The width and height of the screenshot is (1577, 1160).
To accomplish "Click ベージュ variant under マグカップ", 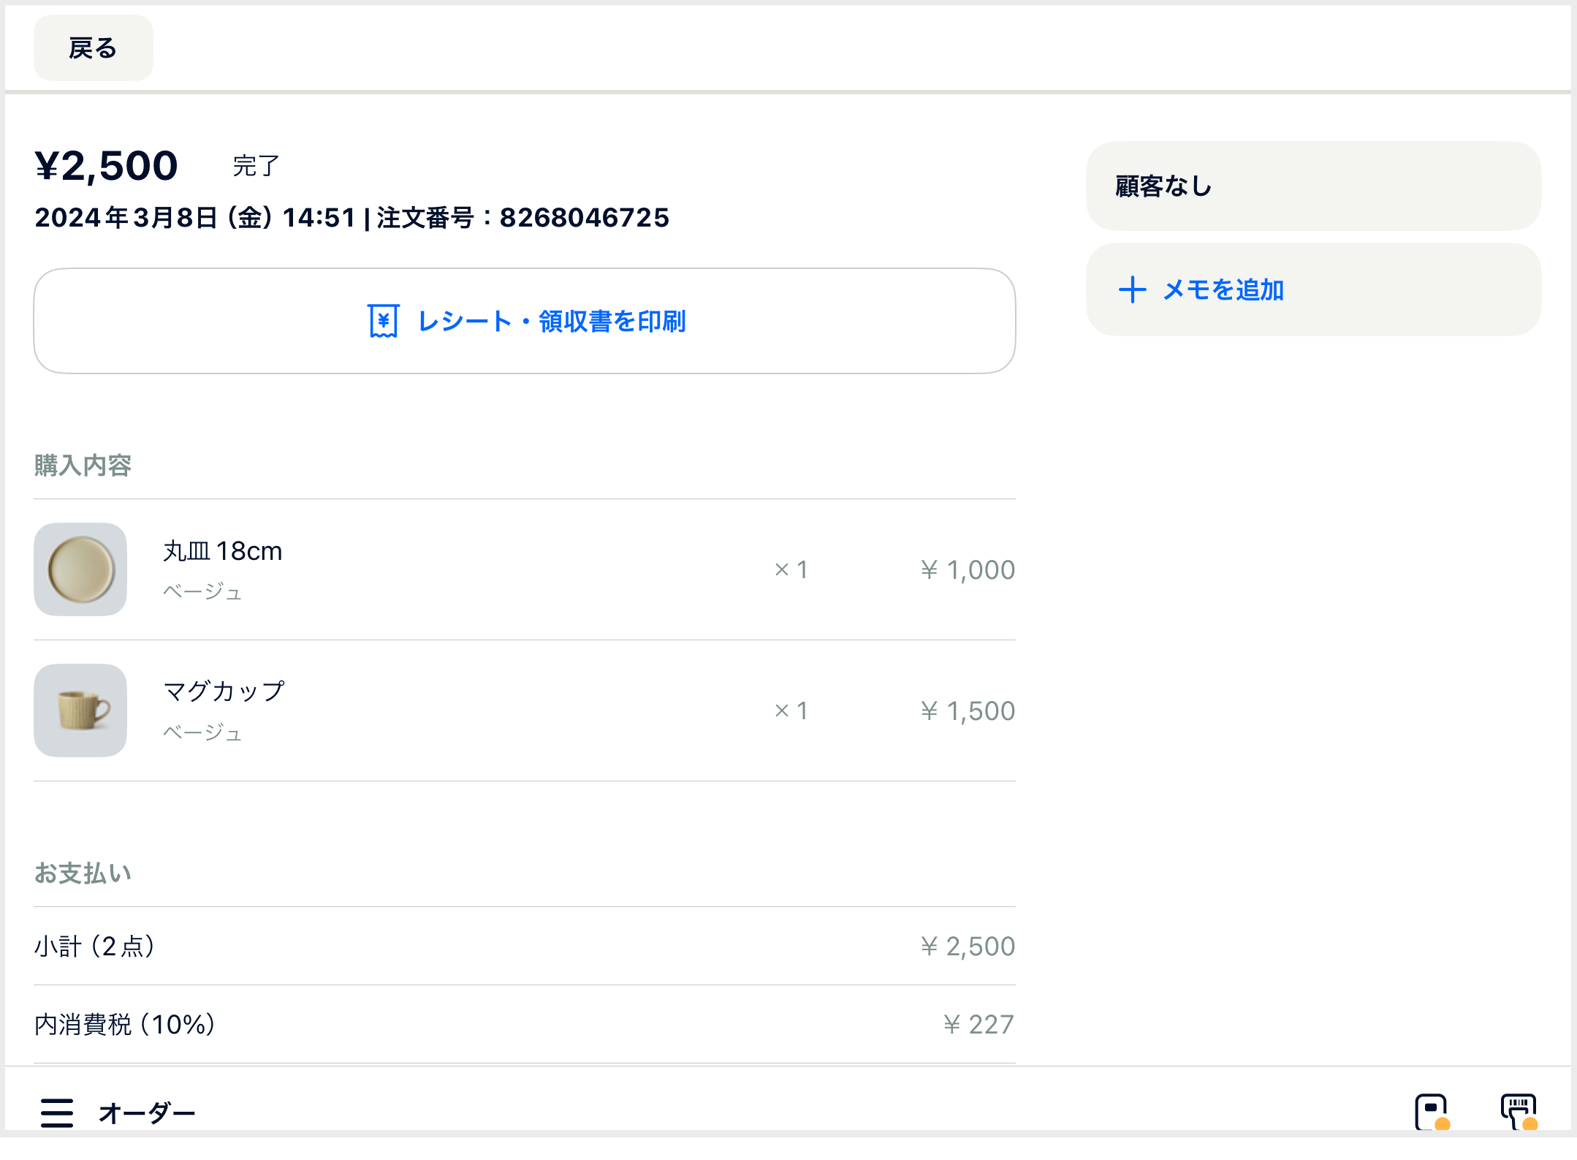I will pos(202,732).
